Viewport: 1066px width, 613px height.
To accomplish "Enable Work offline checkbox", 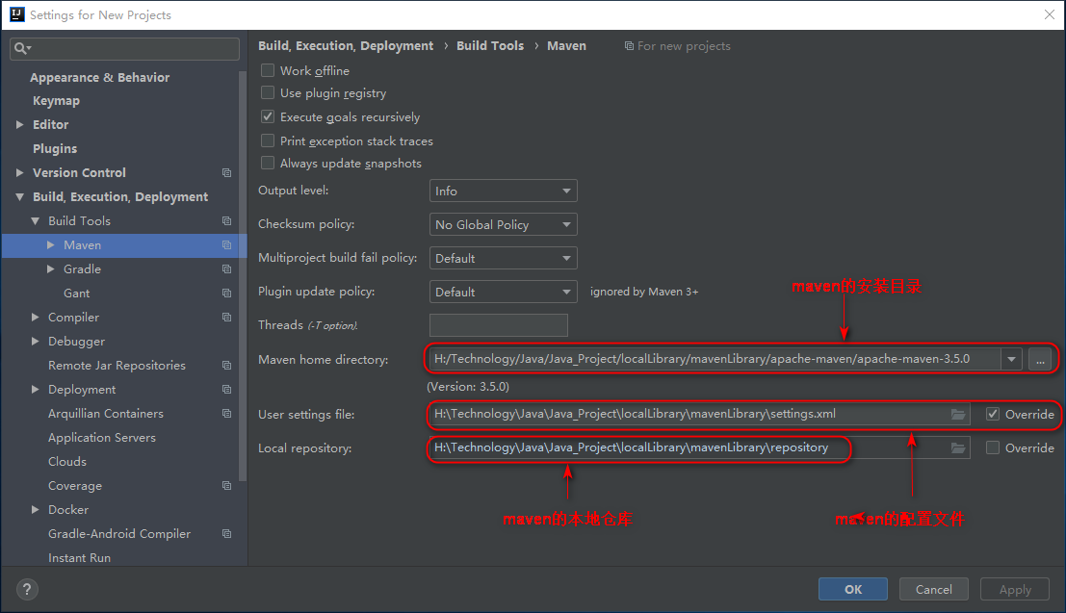I will pos(268,70).
